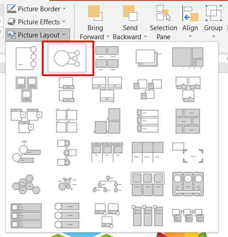Select the Picture Accent Process arrow layout

pos(188,216)
